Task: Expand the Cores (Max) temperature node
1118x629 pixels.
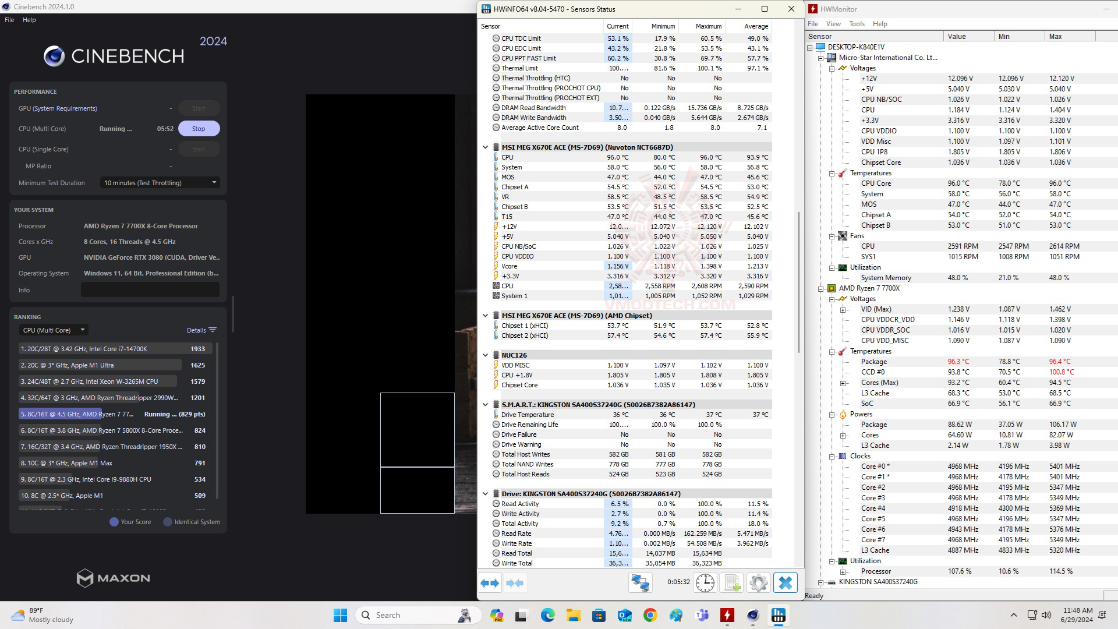Action: tap(843, 383)
